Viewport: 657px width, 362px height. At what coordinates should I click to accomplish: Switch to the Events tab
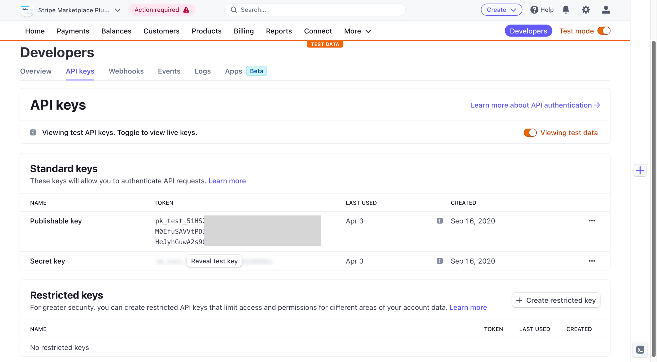[x=169, y=71]
